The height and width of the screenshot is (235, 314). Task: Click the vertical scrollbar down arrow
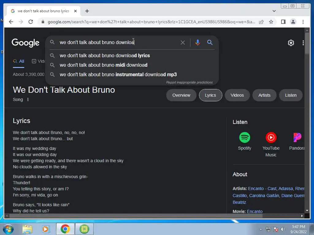click(307, 211)
